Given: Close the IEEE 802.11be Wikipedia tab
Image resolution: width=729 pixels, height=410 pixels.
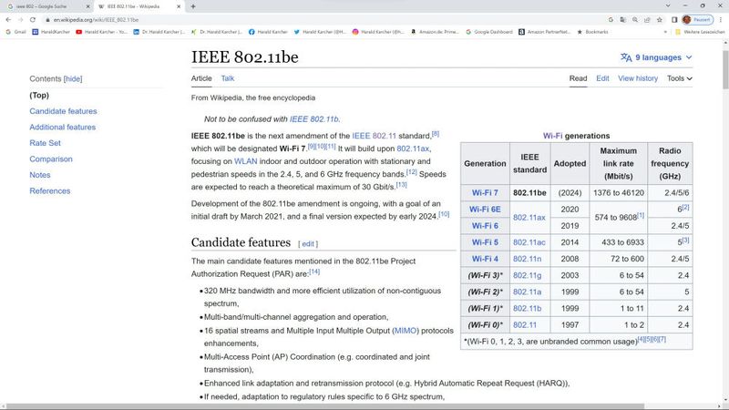Looking at the screenshot, I should click(x=179, y=6).
